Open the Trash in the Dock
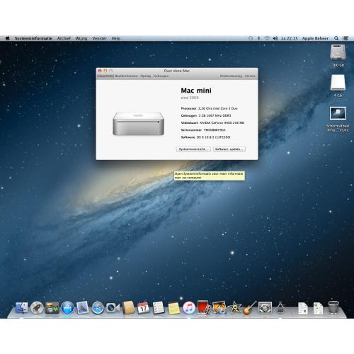 [333, 308]
